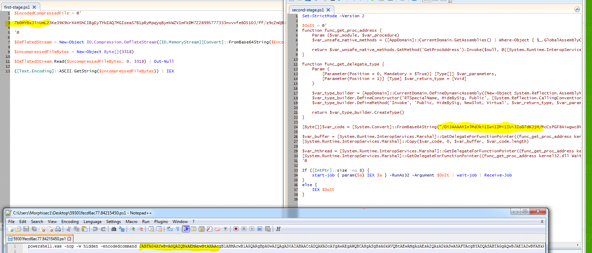Close the second-stage.ps1 tab
This screenshot has height=253, width=592.
328,10
